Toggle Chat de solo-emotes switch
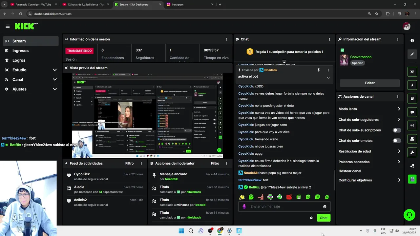The width and height of the screenshot is (420, 236). click(x=397, y=141)
